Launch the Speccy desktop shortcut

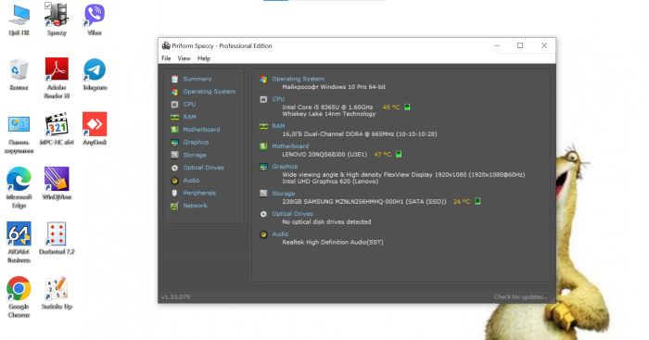coord(57,19)
